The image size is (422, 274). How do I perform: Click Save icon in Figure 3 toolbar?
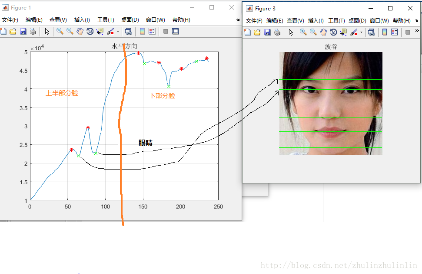tap(267, 33)
